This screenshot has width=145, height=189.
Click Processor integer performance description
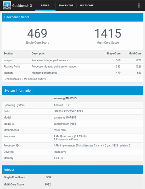50,60
